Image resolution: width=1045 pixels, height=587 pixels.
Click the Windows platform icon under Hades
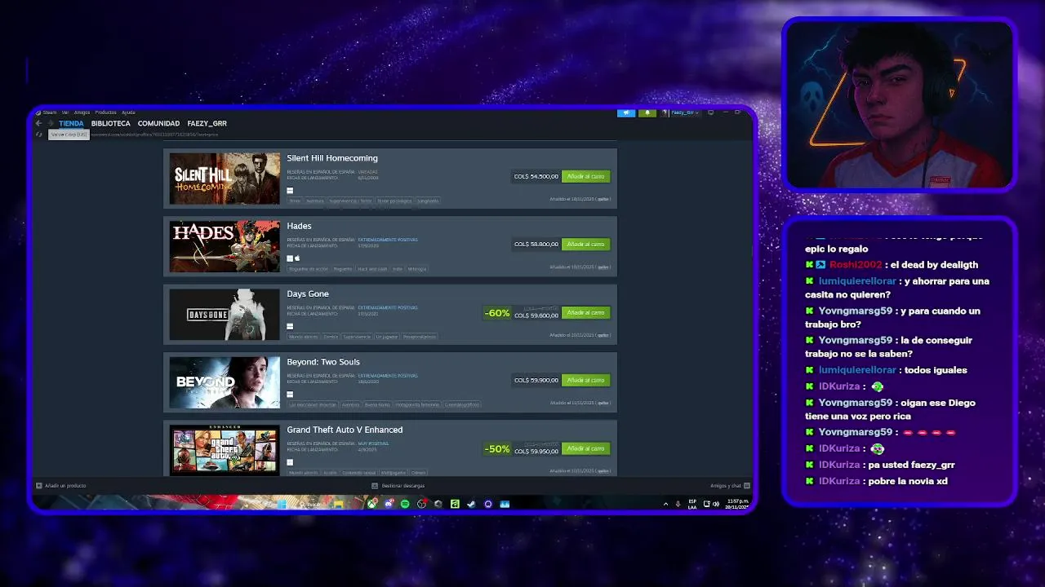point(290,258)
